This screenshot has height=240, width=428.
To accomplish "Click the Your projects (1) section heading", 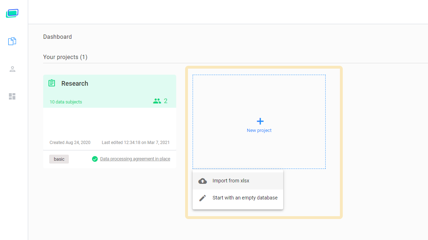I will (65, 57).
